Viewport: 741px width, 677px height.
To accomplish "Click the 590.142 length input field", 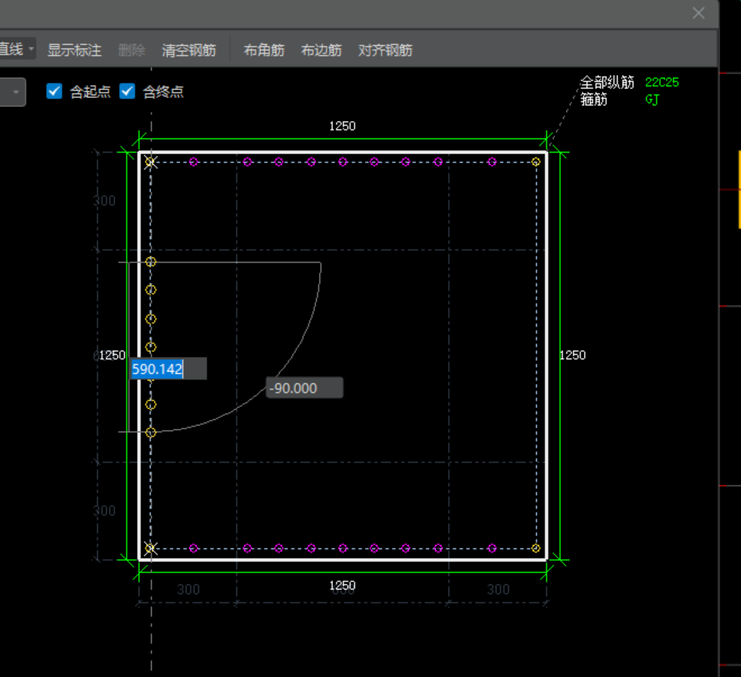I will pyautogui.click(x=168, y=368).
